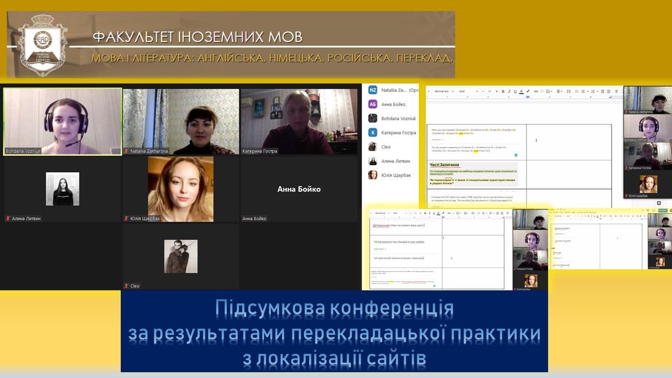Open Normal text style dropdown, top-right document
This screenshot has height=378, width=672.
click(444, 91)
